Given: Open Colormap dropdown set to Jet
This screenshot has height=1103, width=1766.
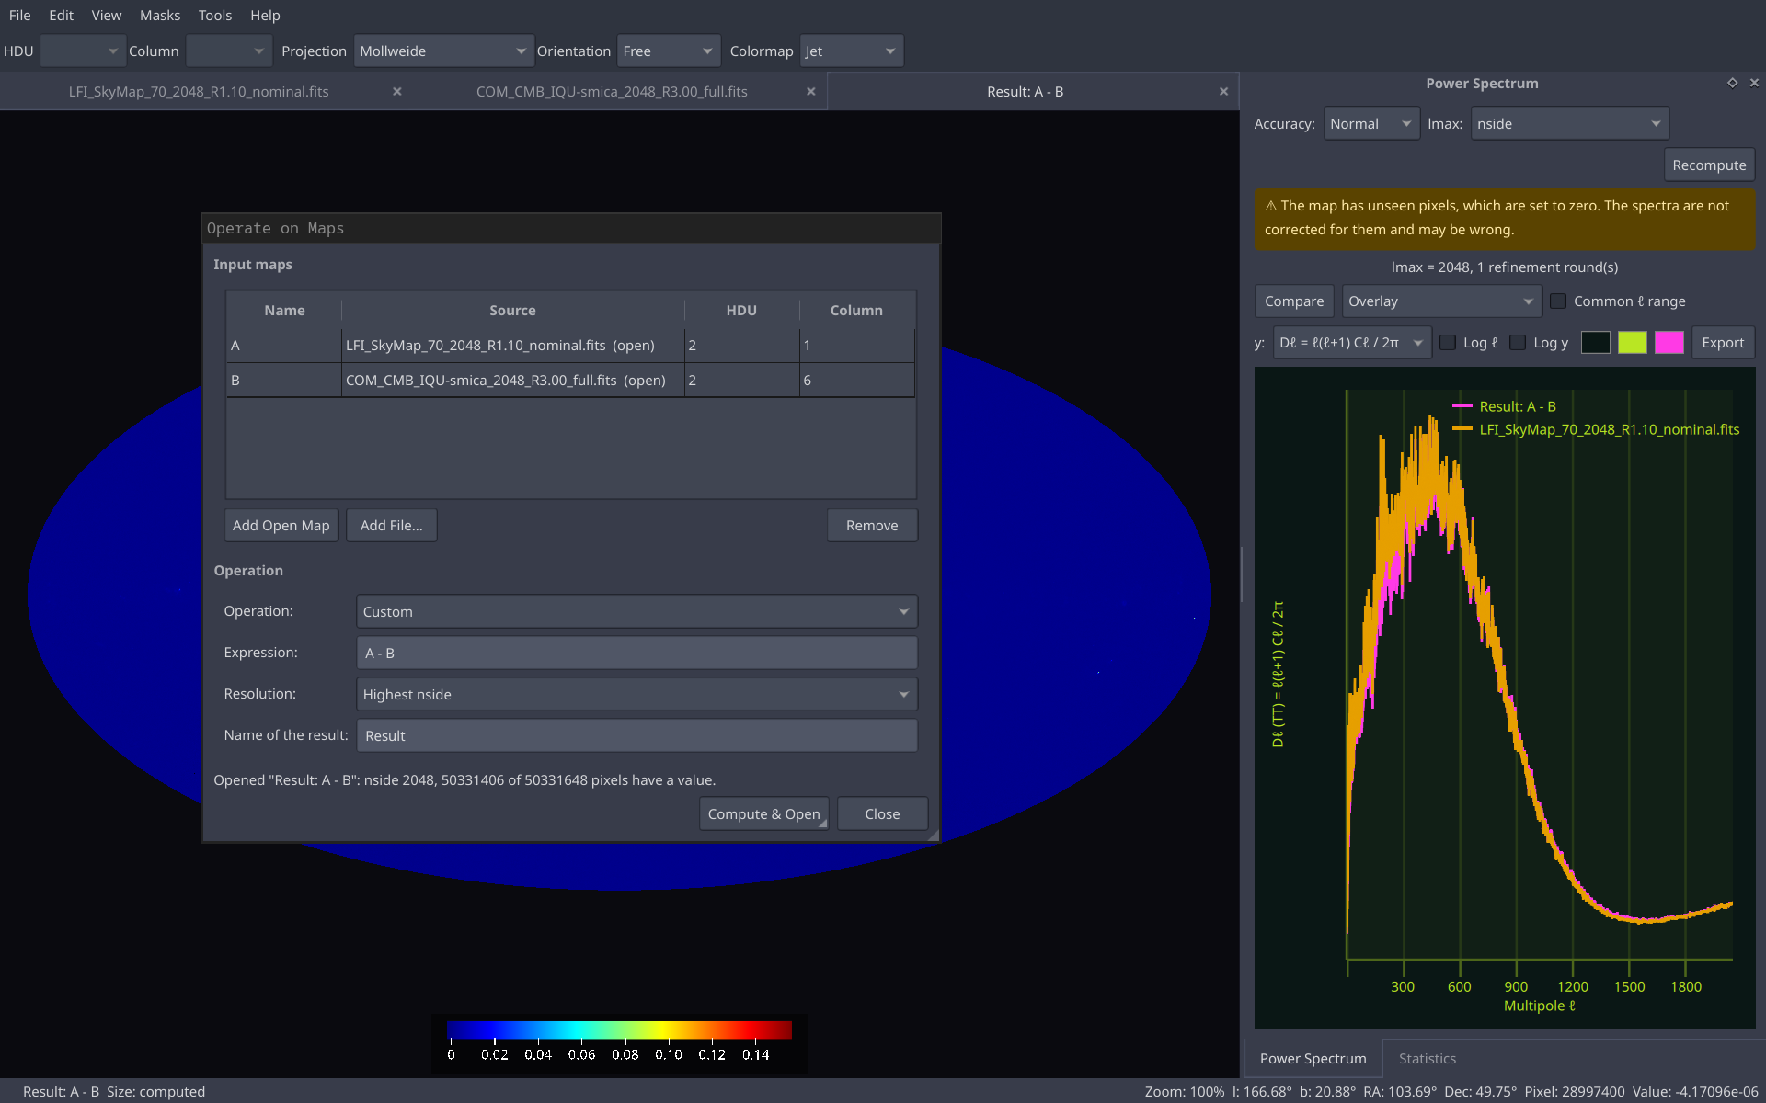Looking at the screenshot, I should (852, 51).
